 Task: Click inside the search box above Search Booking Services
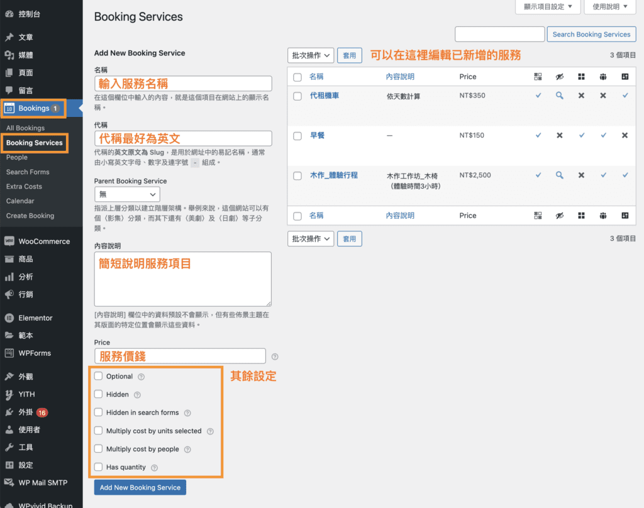point(499,33)
